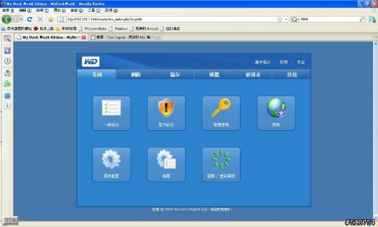This screenshot has width=378, height=227.
Task: Click the stop loading X icon
Action: 40,19
